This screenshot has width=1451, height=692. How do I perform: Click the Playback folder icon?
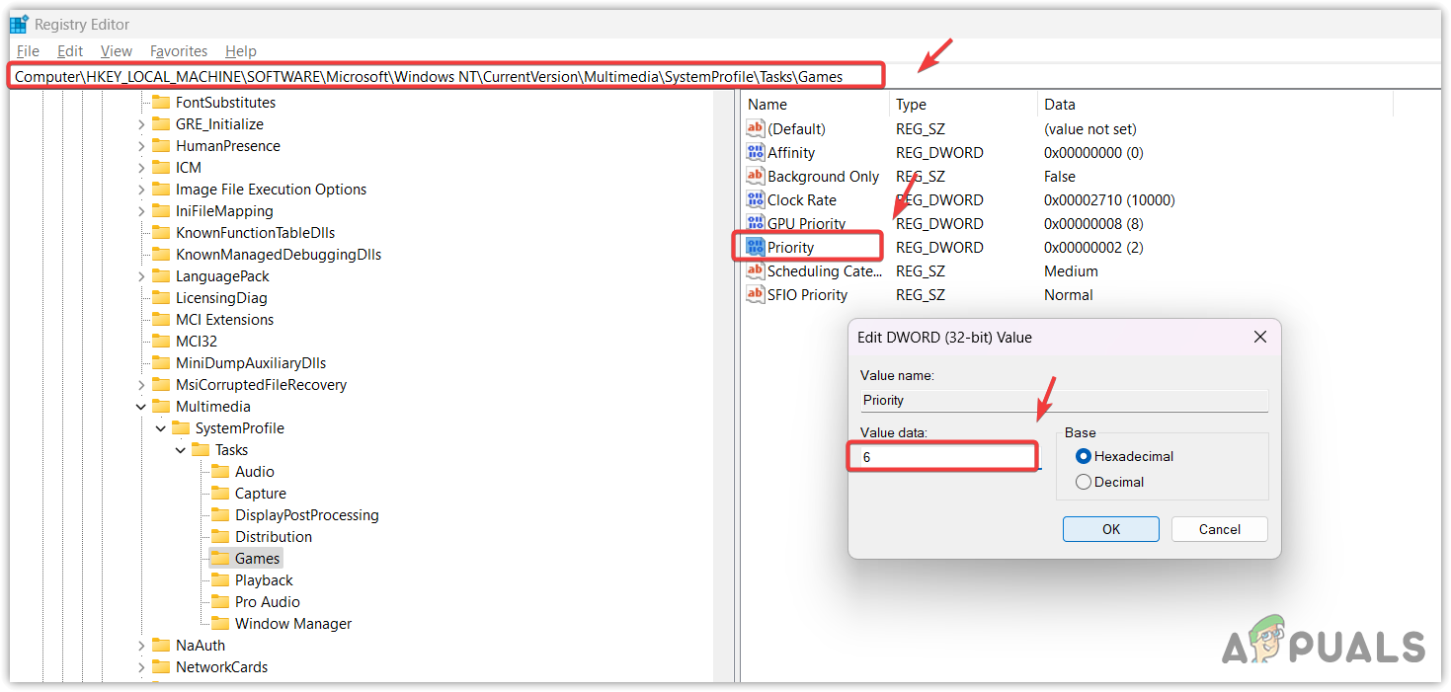[220, 579]
